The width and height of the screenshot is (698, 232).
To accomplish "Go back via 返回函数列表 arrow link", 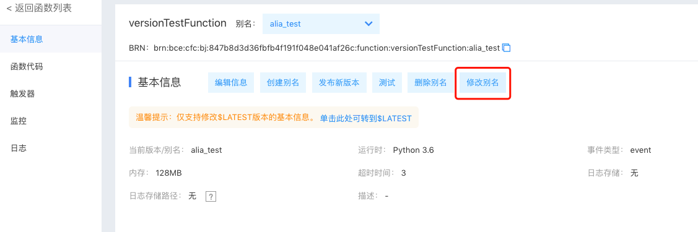I will point(39,7).
